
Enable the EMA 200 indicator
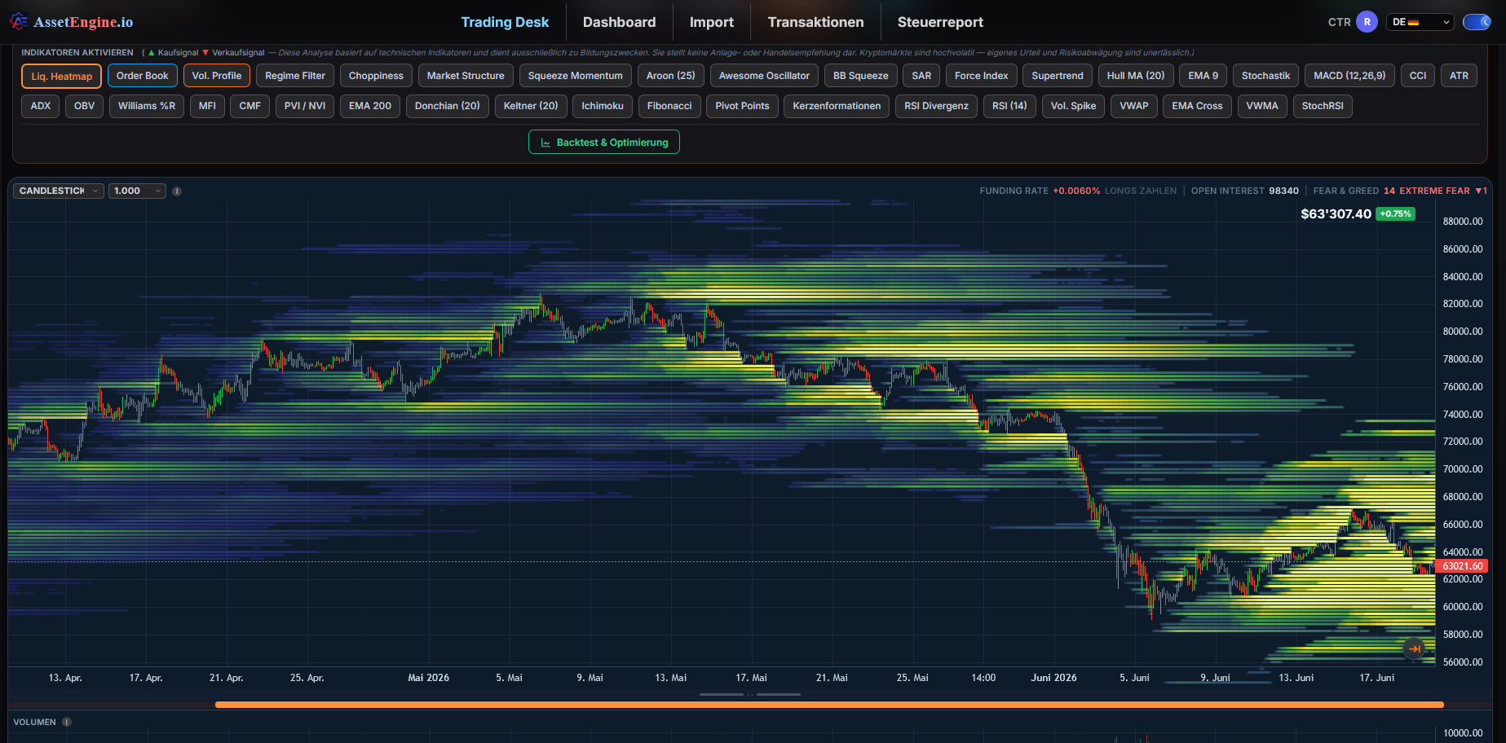tap(370, 106)
